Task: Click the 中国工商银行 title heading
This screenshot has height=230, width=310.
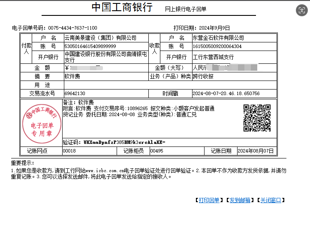Action: [x=122, y=7]
